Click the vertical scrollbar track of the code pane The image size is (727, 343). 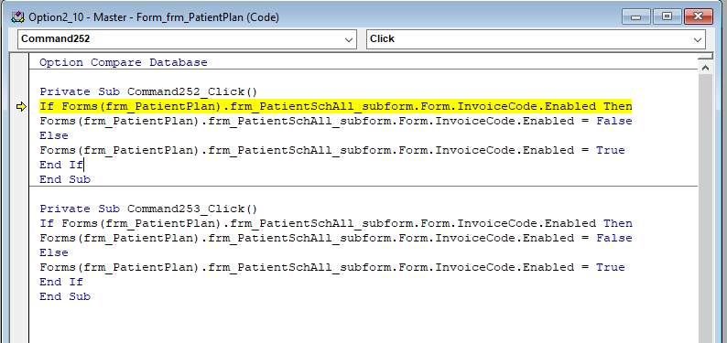tap(705, 209)
